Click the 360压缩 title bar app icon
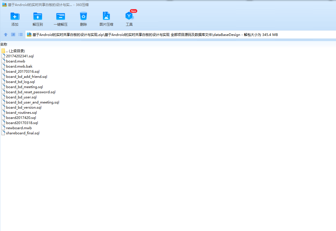Image resolution: width=336 pixels, height=231 pixels. 5,5
